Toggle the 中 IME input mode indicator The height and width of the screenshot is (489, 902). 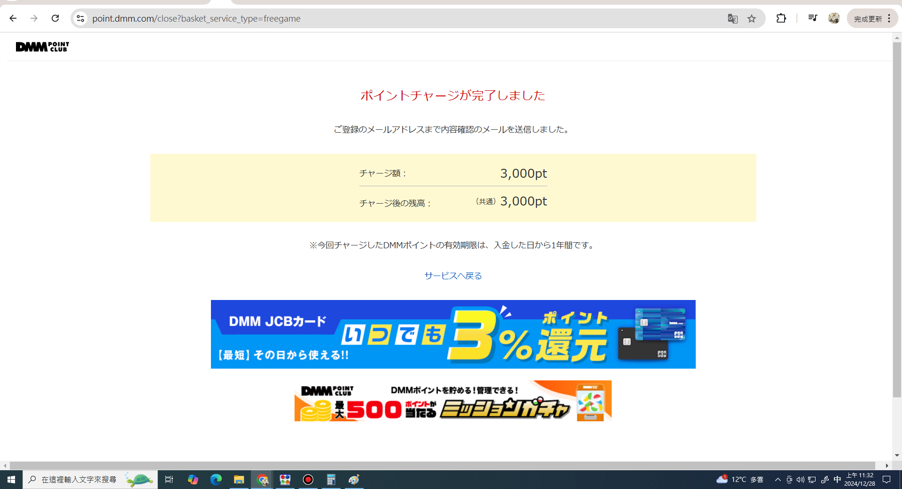[837, 480]
